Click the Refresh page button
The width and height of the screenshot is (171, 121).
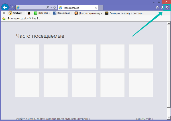click(x=54, y=7)
